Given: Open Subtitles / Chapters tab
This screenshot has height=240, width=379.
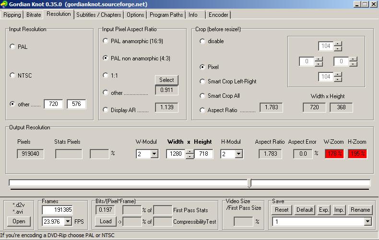Looking at the screenshot, I should click(x=99, y=15).
